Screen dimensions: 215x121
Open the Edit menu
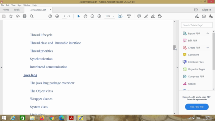[x=7, y=5]
